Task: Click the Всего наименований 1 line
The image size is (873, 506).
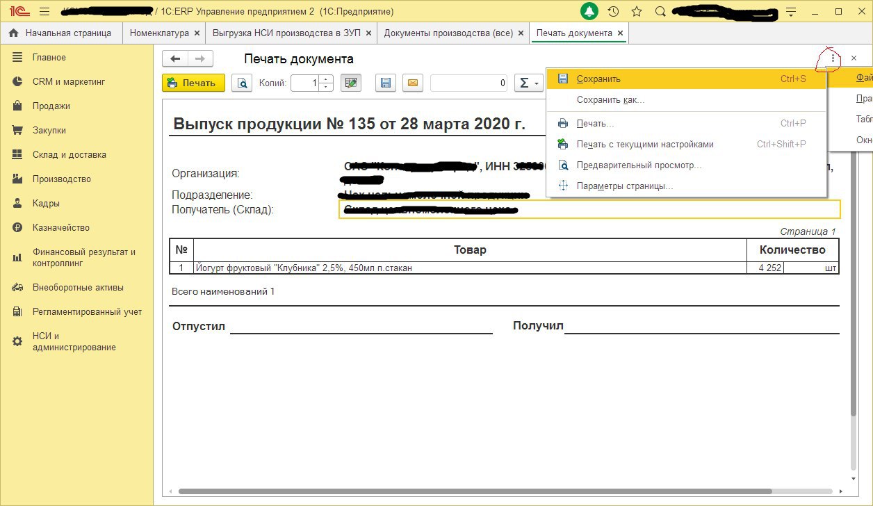Action: point(223,291)
